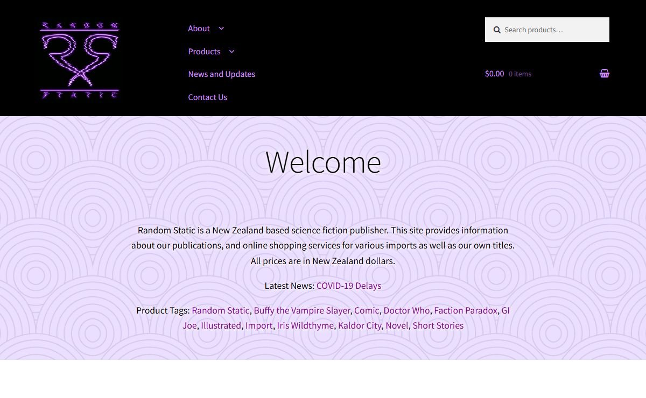
Task: Open the shopping basket icon
Action: (605, 74)
